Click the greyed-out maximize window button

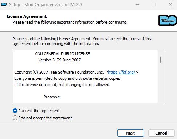154,4
